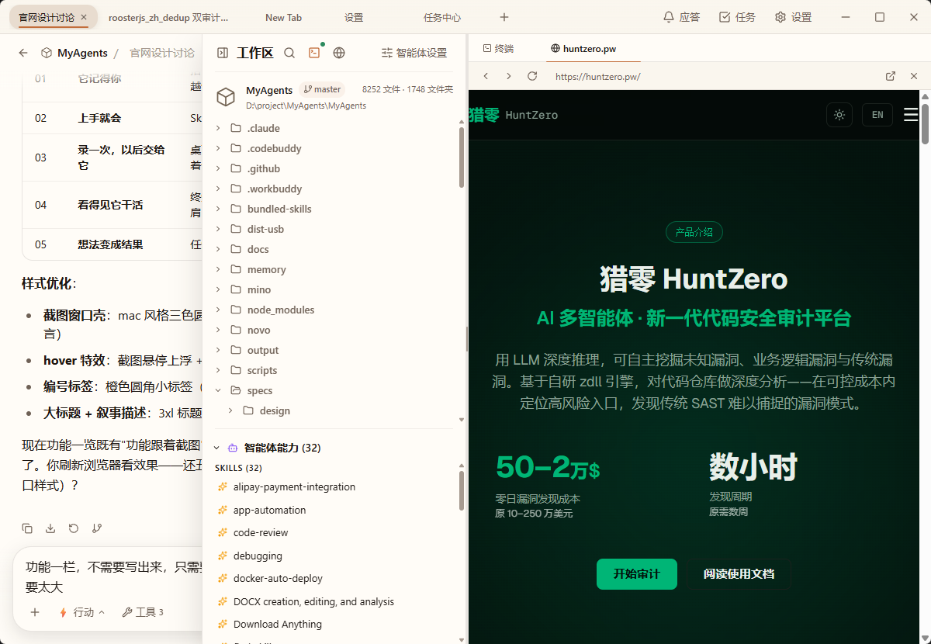931x644 pixels.
Task: Collapse the 工作区 panel with the sidebar icon
Action: coord(223,53)
